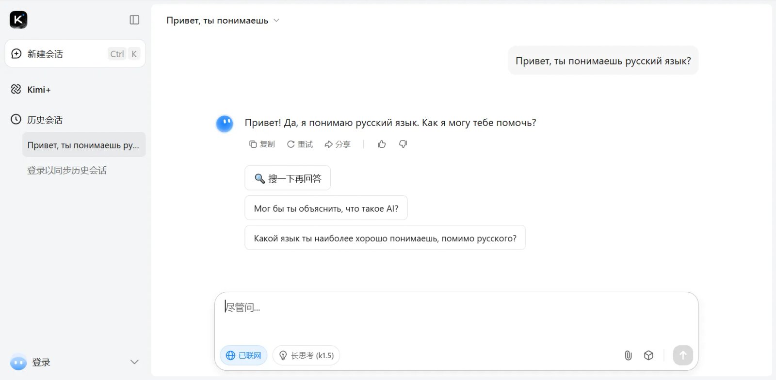Open the model selector cube icon

(x=649, y=355)
